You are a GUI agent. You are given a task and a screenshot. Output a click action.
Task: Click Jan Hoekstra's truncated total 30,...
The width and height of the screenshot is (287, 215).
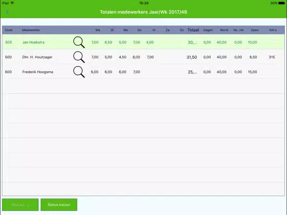(x=192, y=43)
